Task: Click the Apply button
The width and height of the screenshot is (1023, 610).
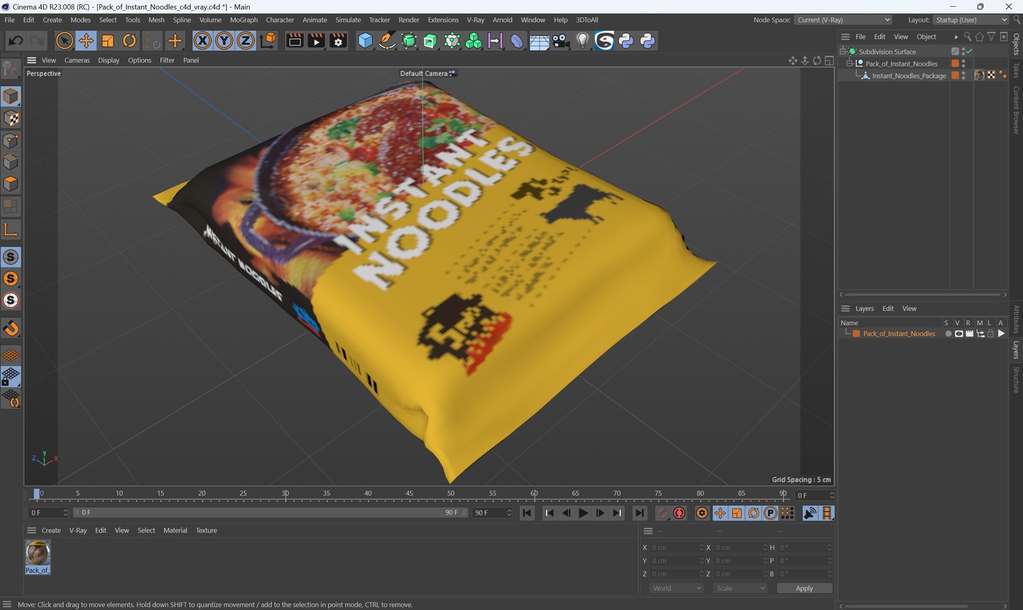Action: pos(804,588)
